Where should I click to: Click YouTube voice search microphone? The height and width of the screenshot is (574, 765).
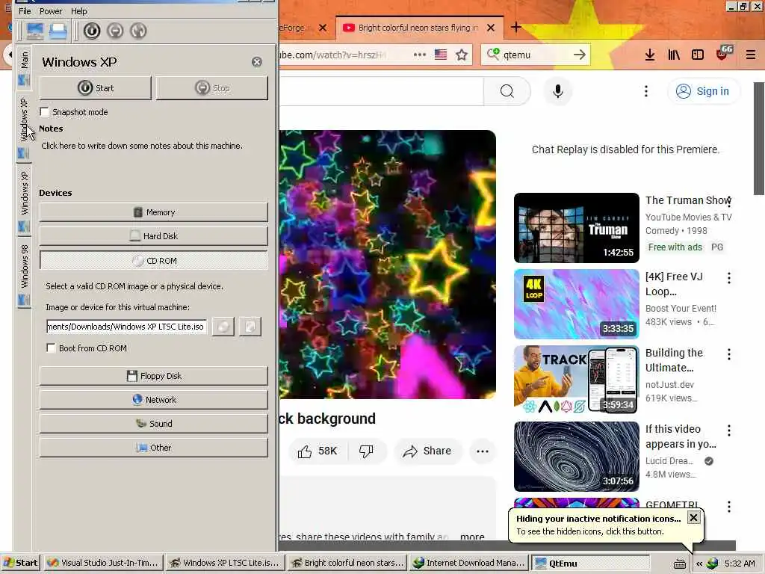(x=558, y=91)
